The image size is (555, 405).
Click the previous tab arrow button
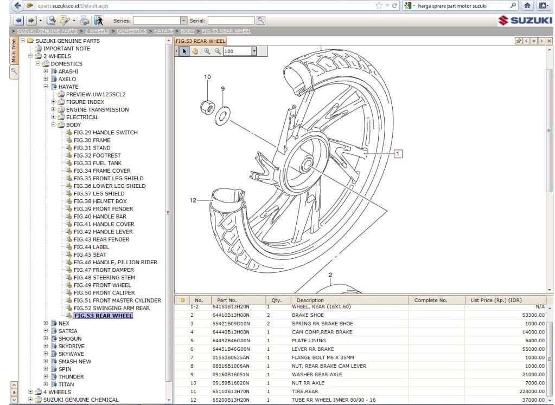pos(526,41)
